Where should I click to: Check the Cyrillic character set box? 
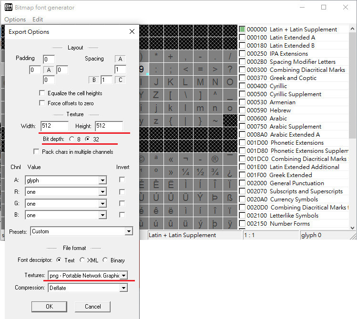243,86
